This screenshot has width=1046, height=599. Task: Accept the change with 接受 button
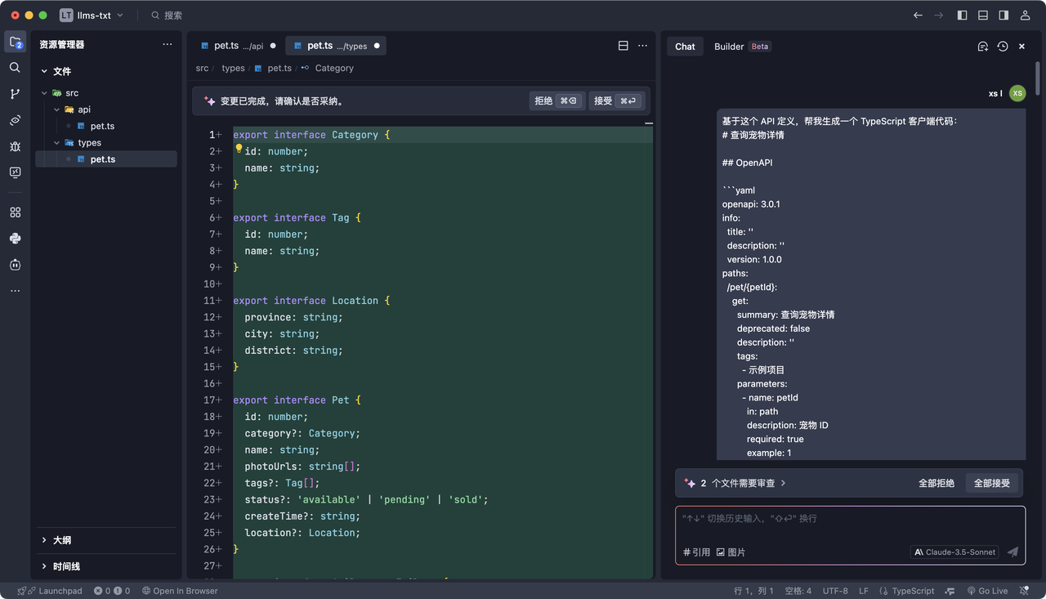615,101
